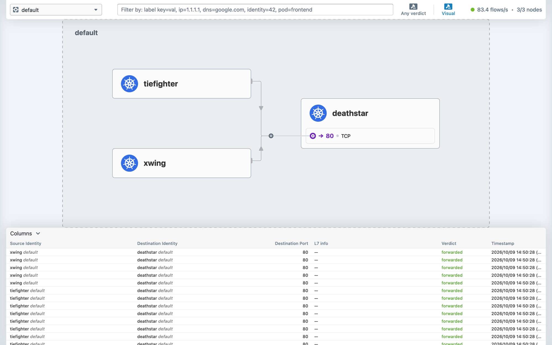
Task: Switch to the Visual view options
Action: coord(448,10)
